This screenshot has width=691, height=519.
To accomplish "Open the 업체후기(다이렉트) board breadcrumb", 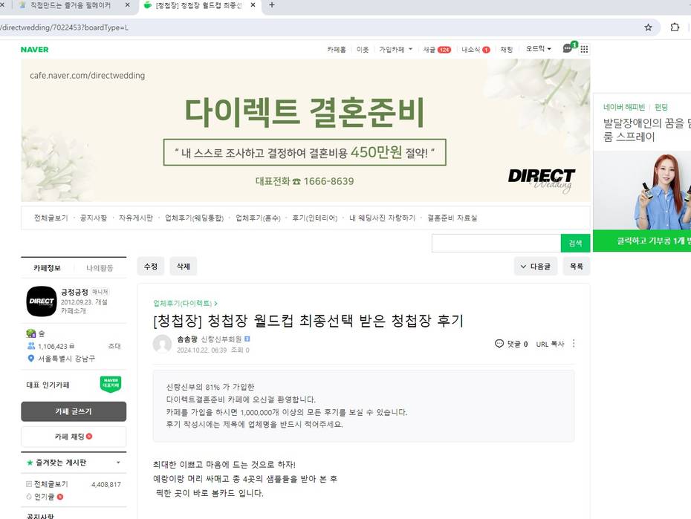I will pyautogui.click(x=185, y=303).
